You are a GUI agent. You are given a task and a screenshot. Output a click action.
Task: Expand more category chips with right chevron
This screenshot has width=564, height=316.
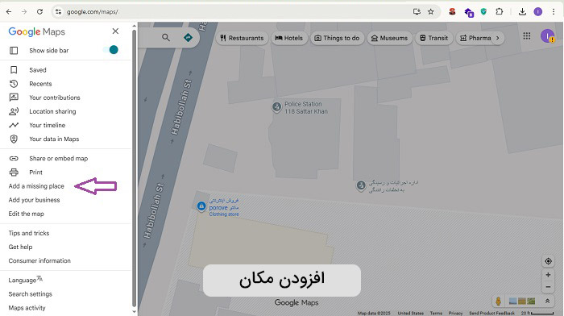tap(498, 38)
